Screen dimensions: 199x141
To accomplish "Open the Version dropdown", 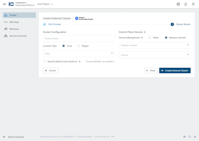I will point(155,55).
